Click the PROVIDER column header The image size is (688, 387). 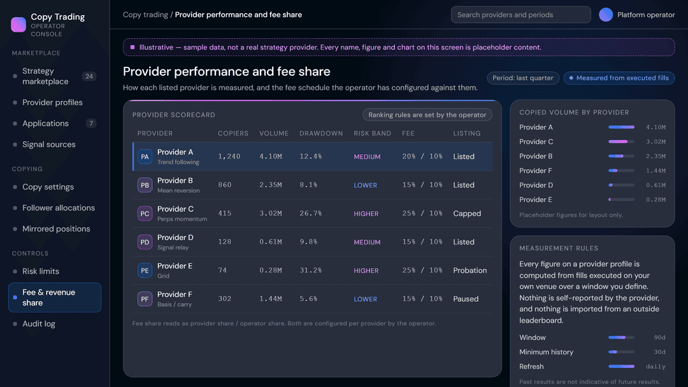point(155,133)
